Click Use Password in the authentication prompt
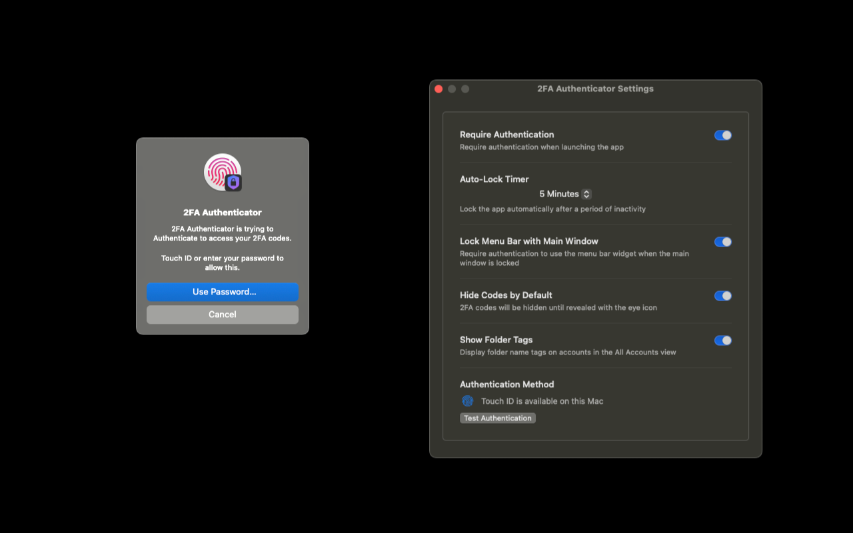 point(222,292)
